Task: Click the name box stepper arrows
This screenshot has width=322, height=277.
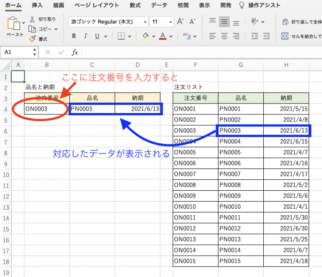Action: click(34, 52)
